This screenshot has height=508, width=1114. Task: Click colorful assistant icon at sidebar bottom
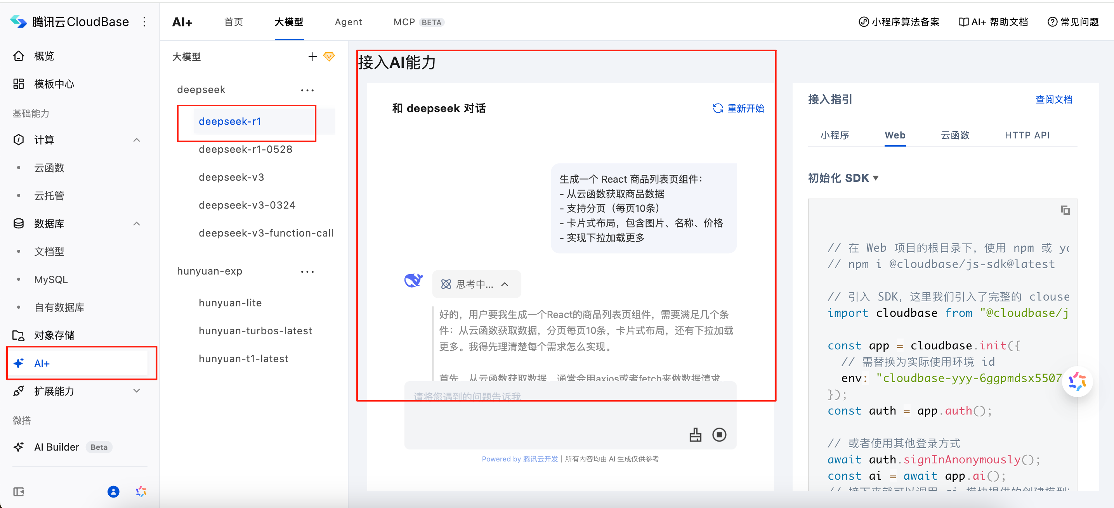point(141,492)
